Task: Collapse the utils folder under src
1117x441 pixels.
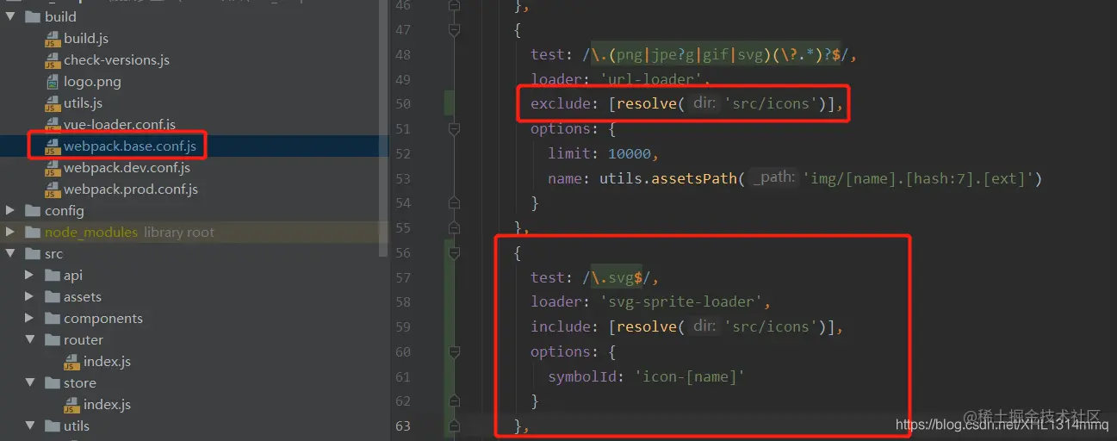Action: (x=29, y=426)
